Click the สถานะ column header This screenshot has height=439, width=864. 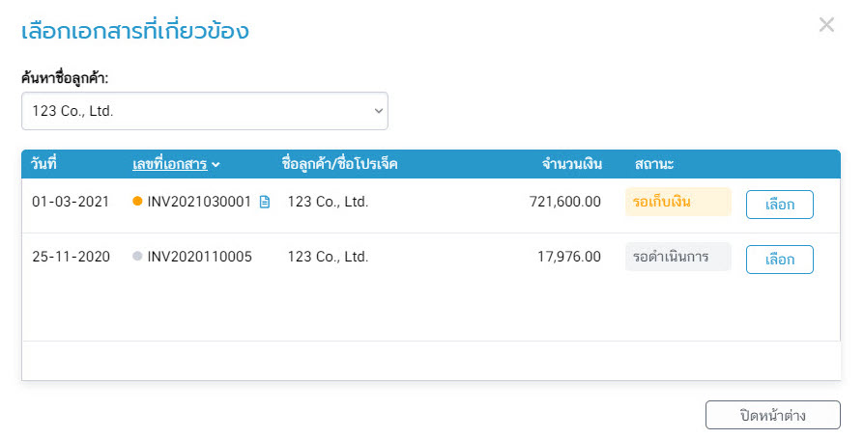click(654, 164)
